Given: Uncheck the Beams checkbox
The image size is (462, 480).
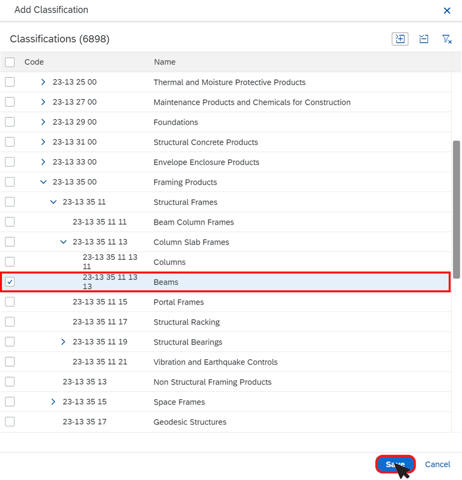Looking at the screenshot, I should coord(10,282).
